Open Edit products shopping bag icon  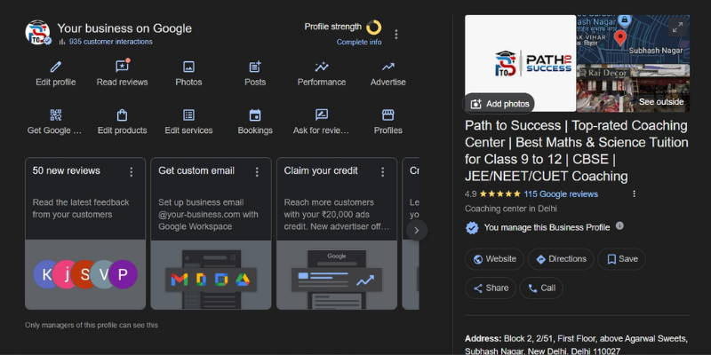(123, 115)
